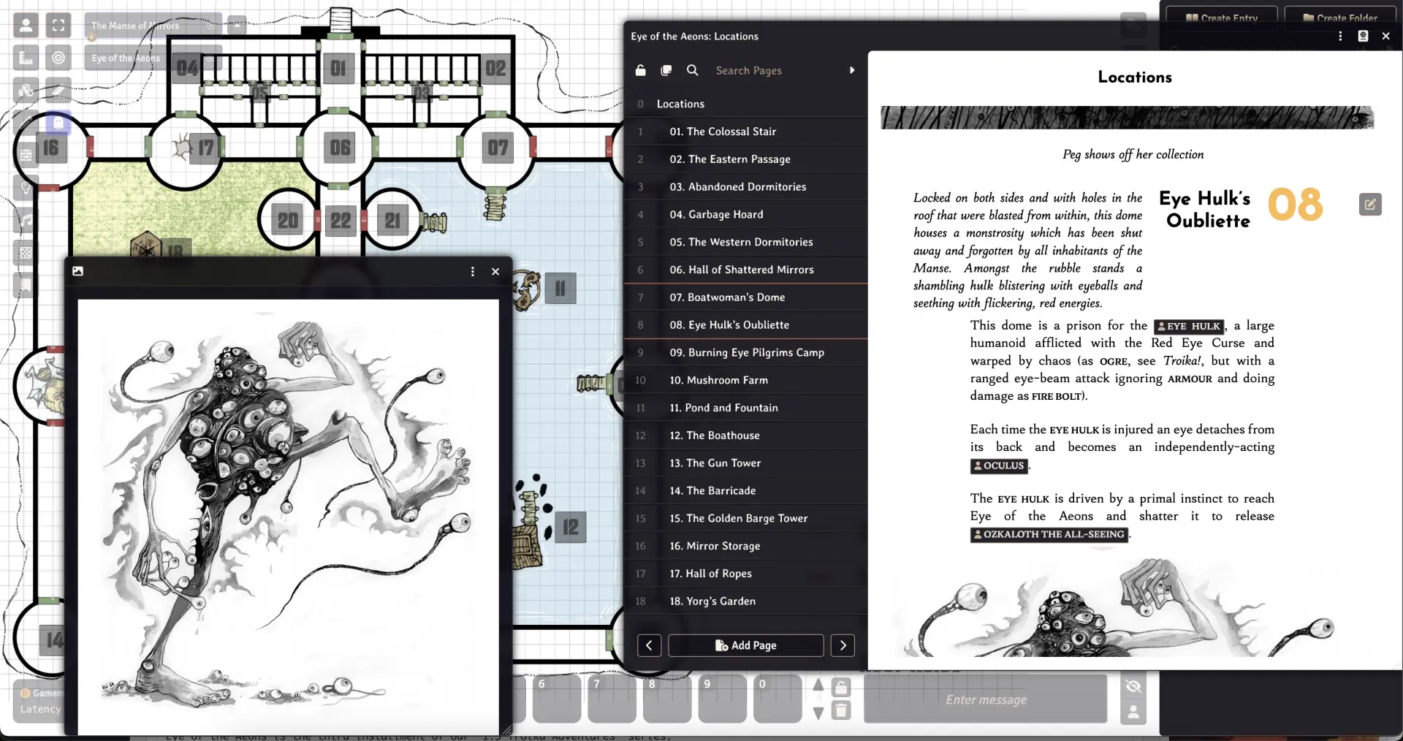Screen dimensions: 1403x741
Task: Open the Ambient Sound music controls
Action: pos(26,220)
